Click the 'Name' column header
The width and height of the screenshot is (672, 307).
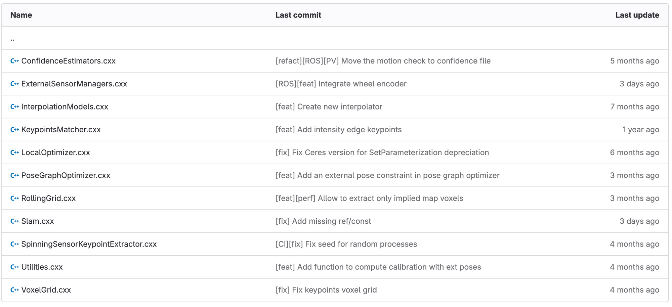(21, 15)
